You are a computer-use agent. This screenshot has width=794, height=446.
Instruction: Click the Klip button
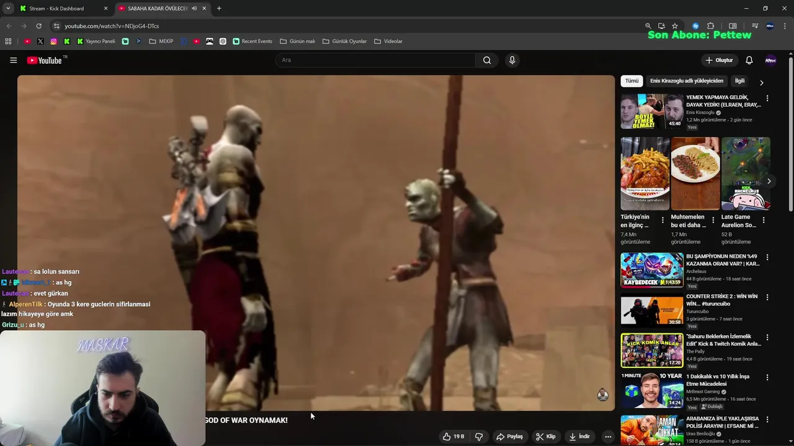[x=546, y=437]
